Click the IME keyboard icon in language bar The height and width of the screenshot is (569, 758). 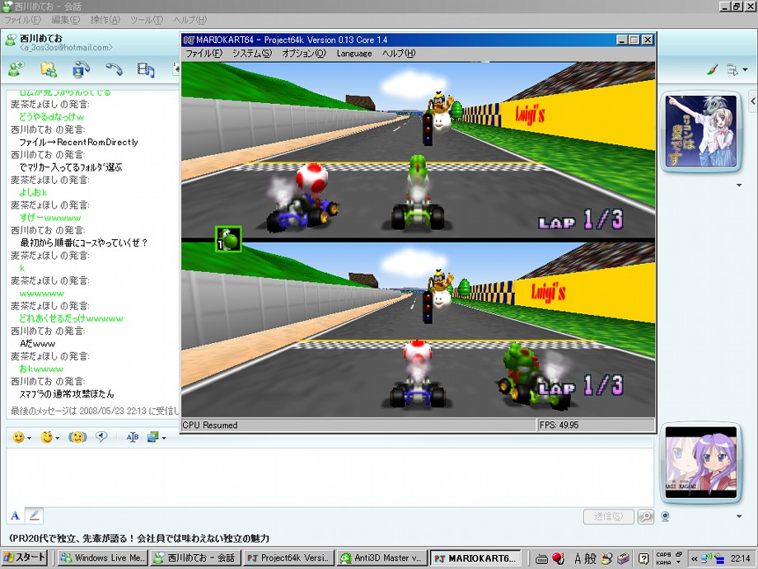(541, 559)
